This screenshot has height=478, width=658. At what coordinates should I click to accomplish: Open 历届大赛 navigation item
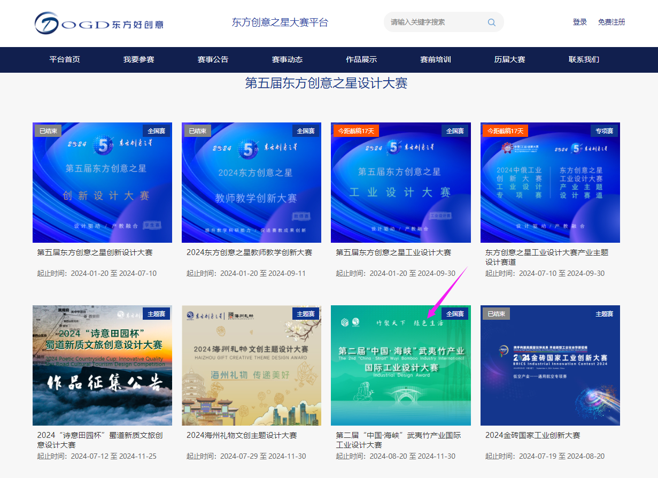[x=509, y=60]
